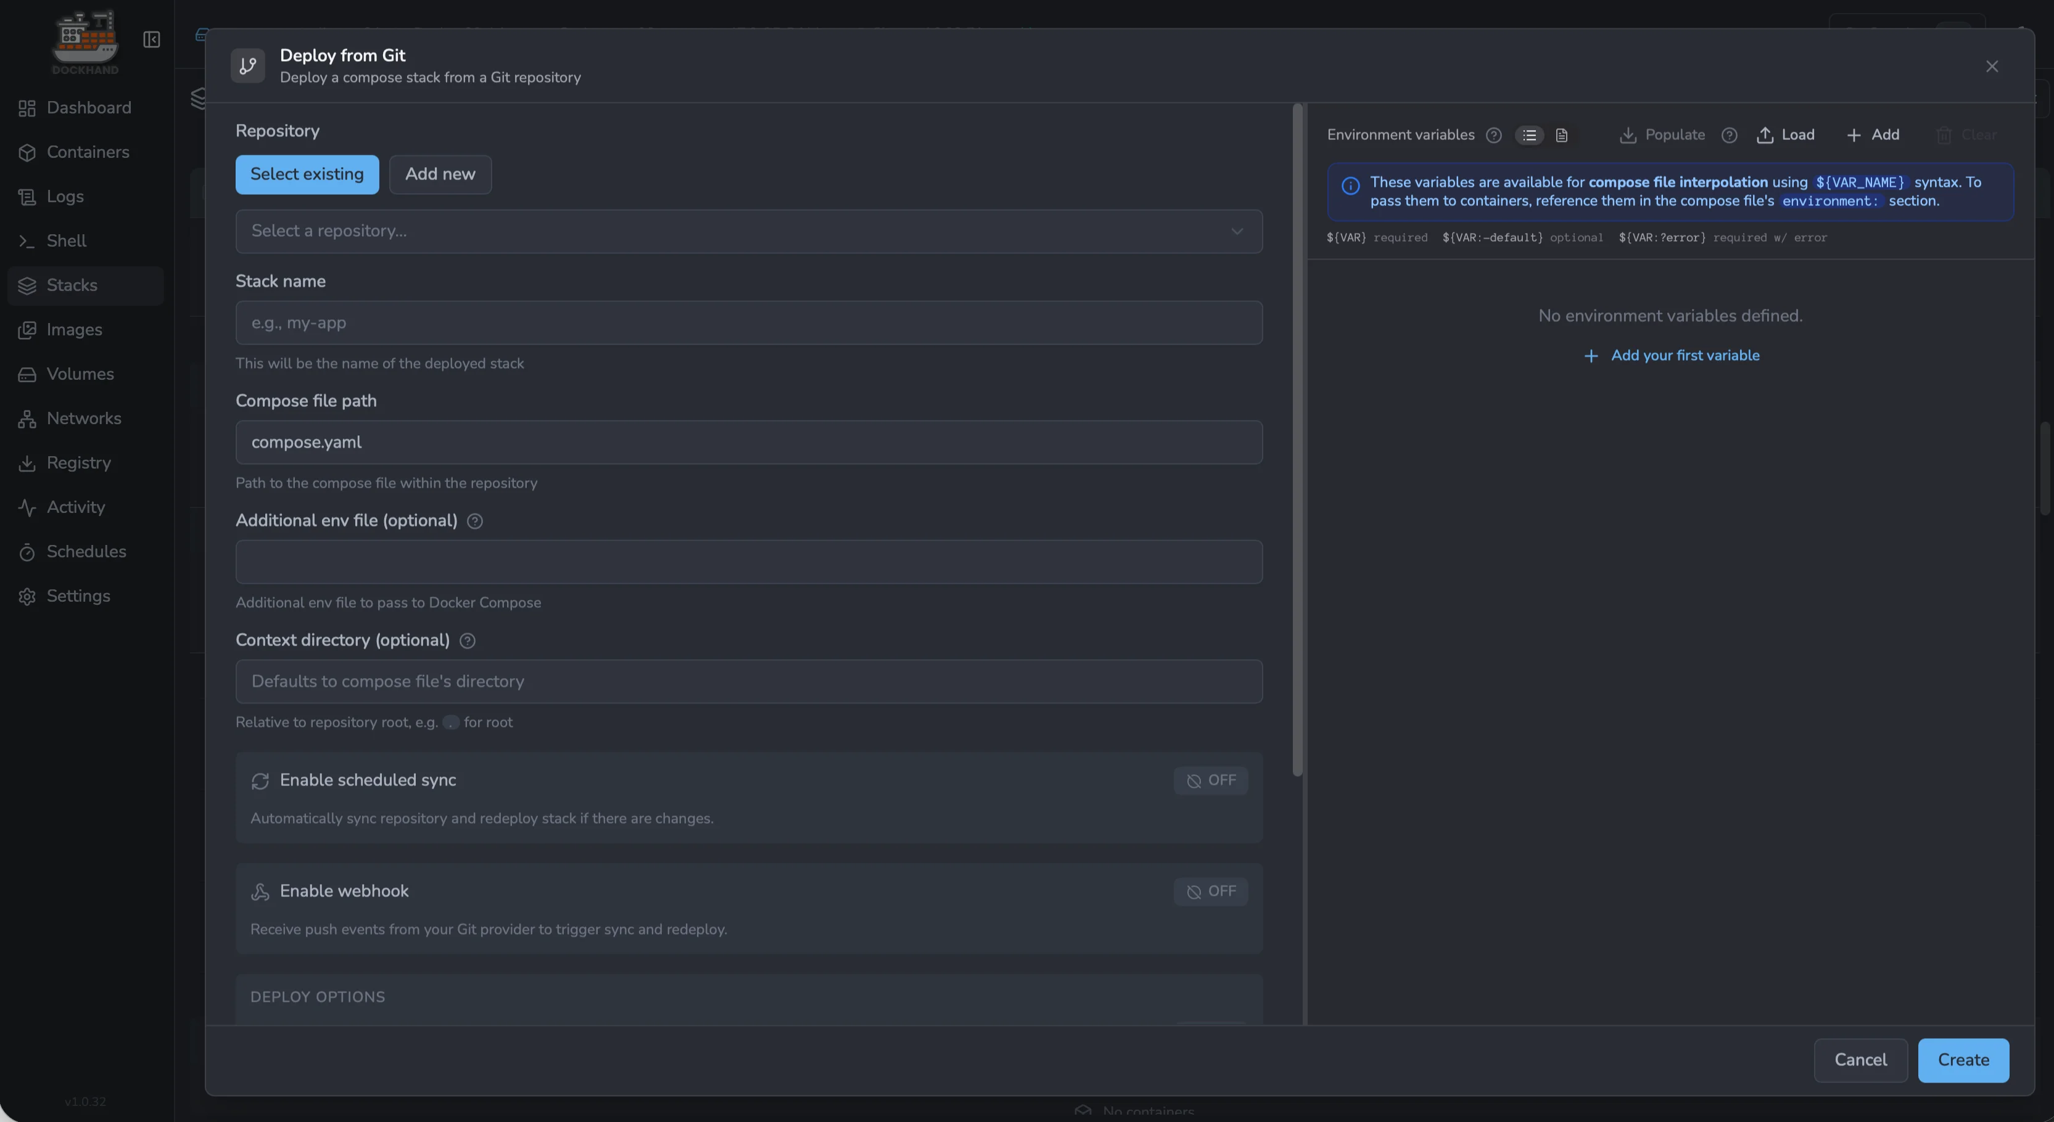Screen dimensions: 2054x1122
Task: Click Load env file button
Action: pos(1785,136)
